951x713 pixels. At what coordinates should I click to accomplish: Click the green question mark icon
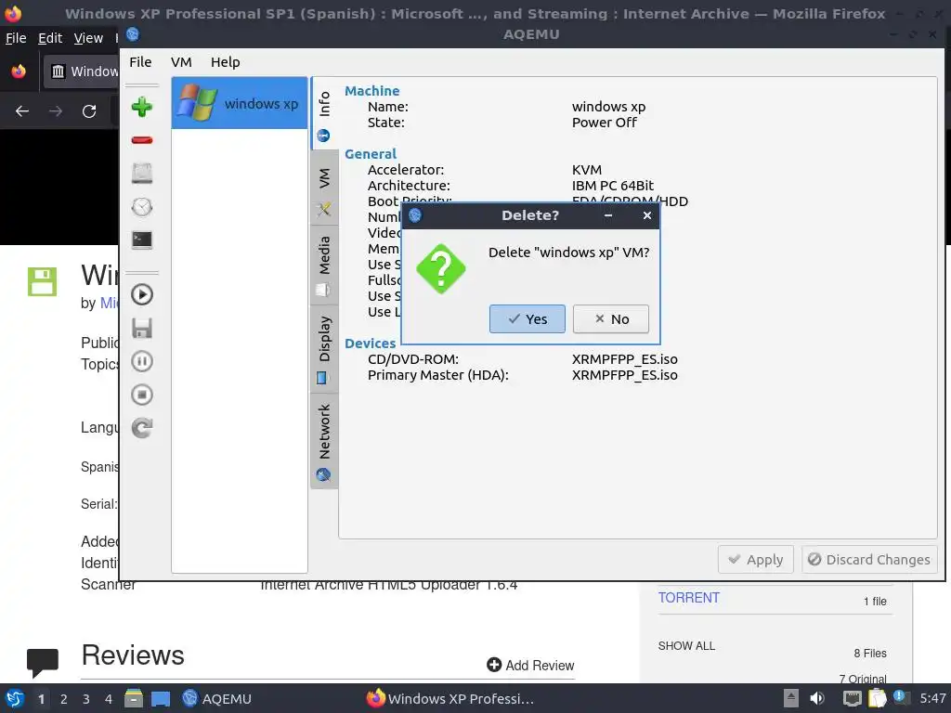(441, 268)
